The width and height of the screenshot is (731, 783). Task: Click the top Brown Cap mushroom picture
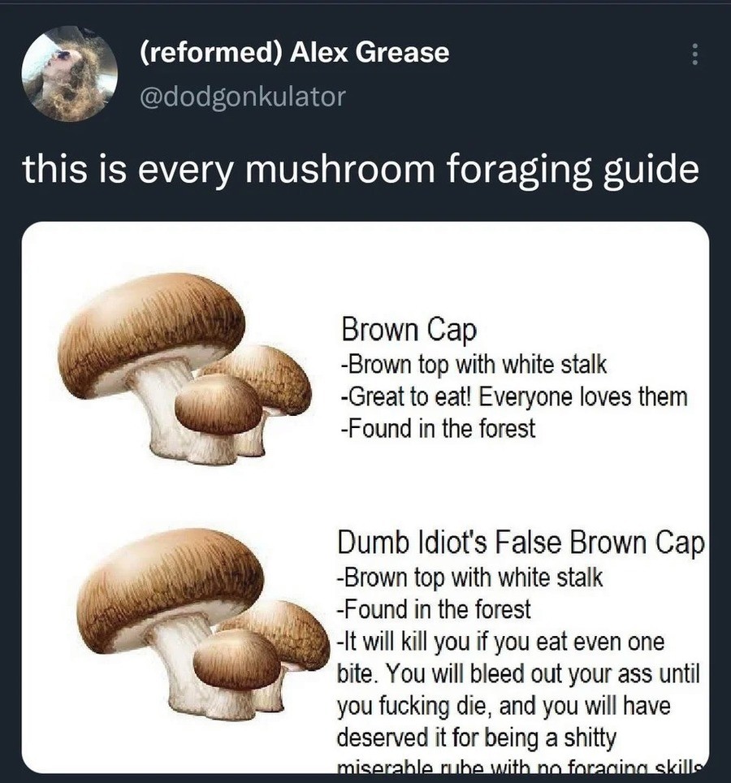[x=184, y=369]
